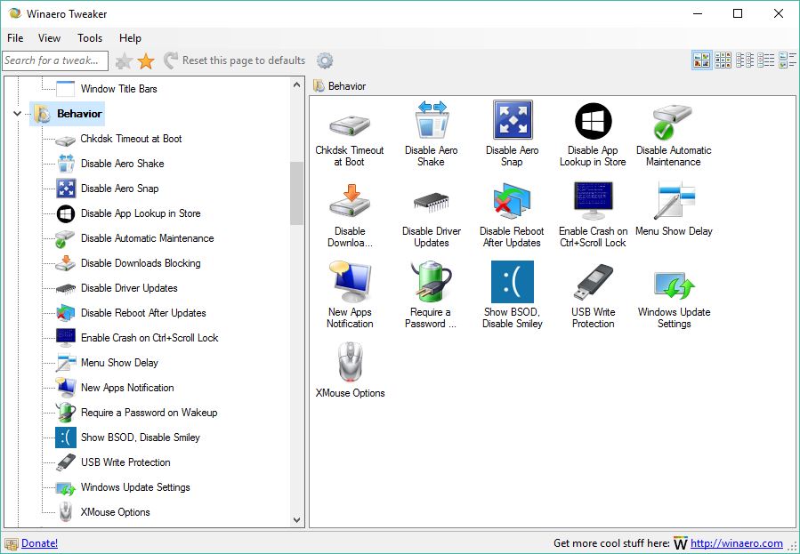The image size is (800, 554).
Task: Switch to the details view mode icon
Action: click(x=766, y=60)
